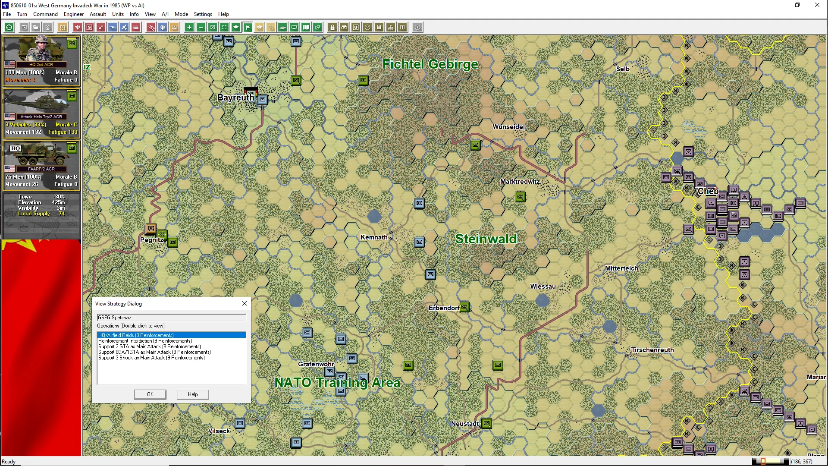Image resolution: width=828 pixels, height=466 pixels.
Task: Click the green folded map icon
Action: 306,27
